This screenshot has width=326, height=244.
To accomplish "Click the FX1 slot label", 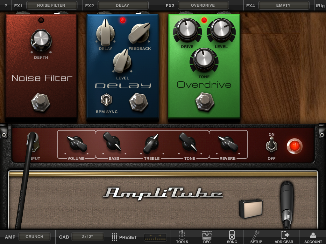I will pos(18,6).
